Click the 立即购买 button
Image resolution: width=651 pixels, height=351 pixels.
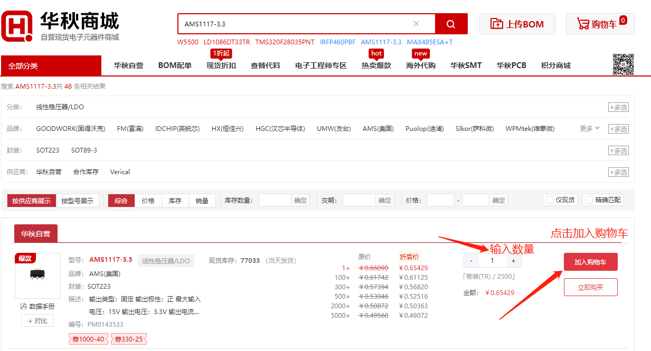[590, 287]
